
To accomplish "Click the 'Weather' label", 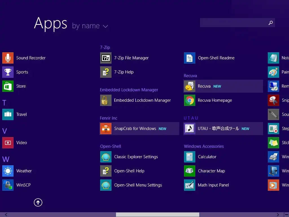I will point(24,171).
